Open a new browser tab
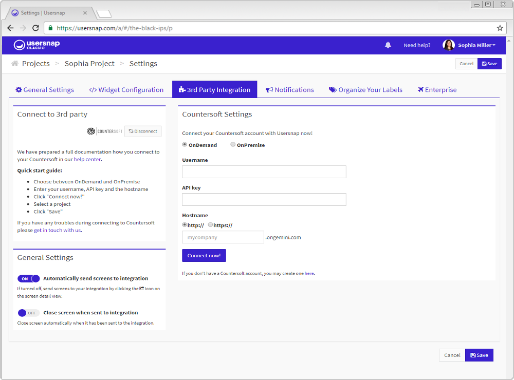The width and height of the screenshot is (514, 380). (104, 14)
